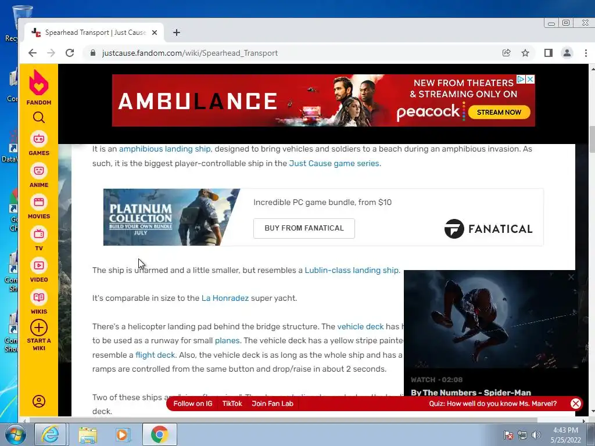This screenshot has width=595, height=446.
Task: Open Fandom search magnifier icon
Action: (x=39, y=117)
